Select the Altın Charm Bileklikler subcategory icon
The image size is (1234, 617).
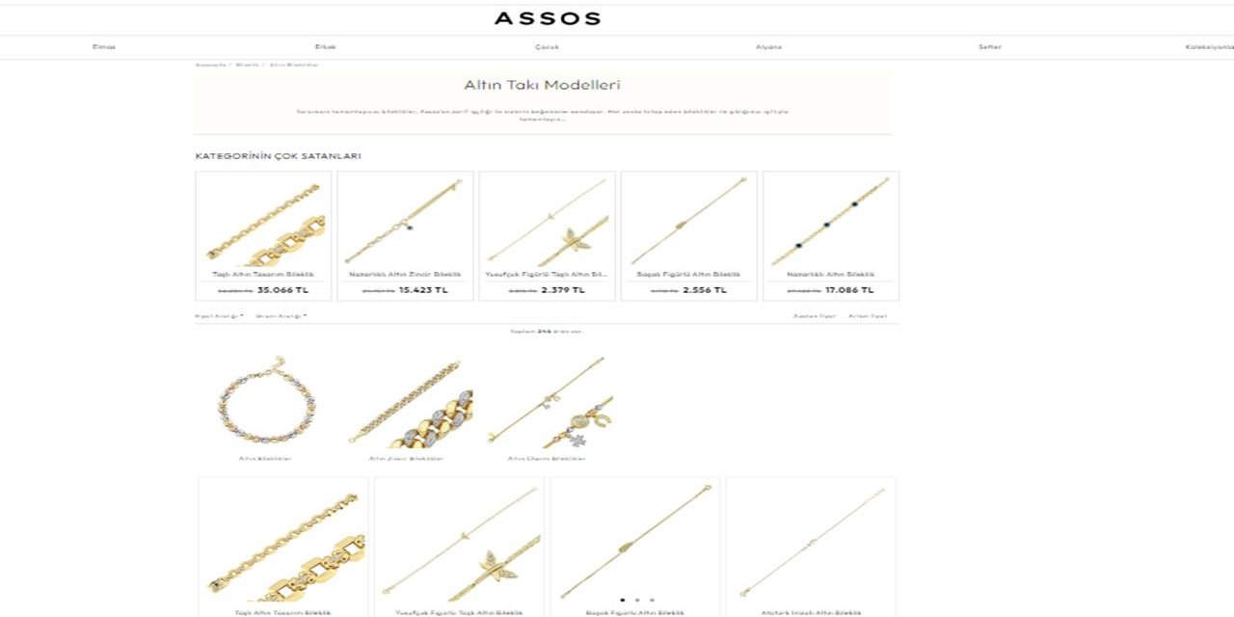[547, 405]
